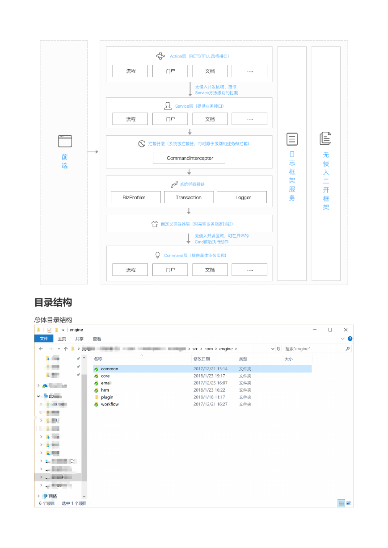Open the 主页 ribbon tab
Image resolution: width=388 pixels, height=548 pixels.
tap(62, 339)
